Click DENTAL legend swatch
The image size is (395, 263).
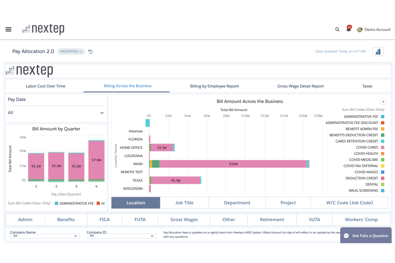click(x=382, y=184)
